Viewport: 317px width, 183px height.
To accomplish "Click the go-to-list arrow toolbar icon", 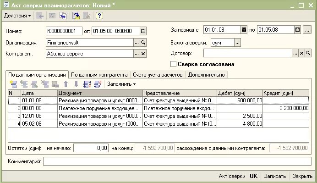I will click(39, 16).
